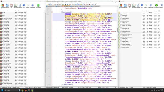Click the closing </Dashboard> tag at line 140
164x92 pixels.
pyautogui.click(x=67, y=85)
